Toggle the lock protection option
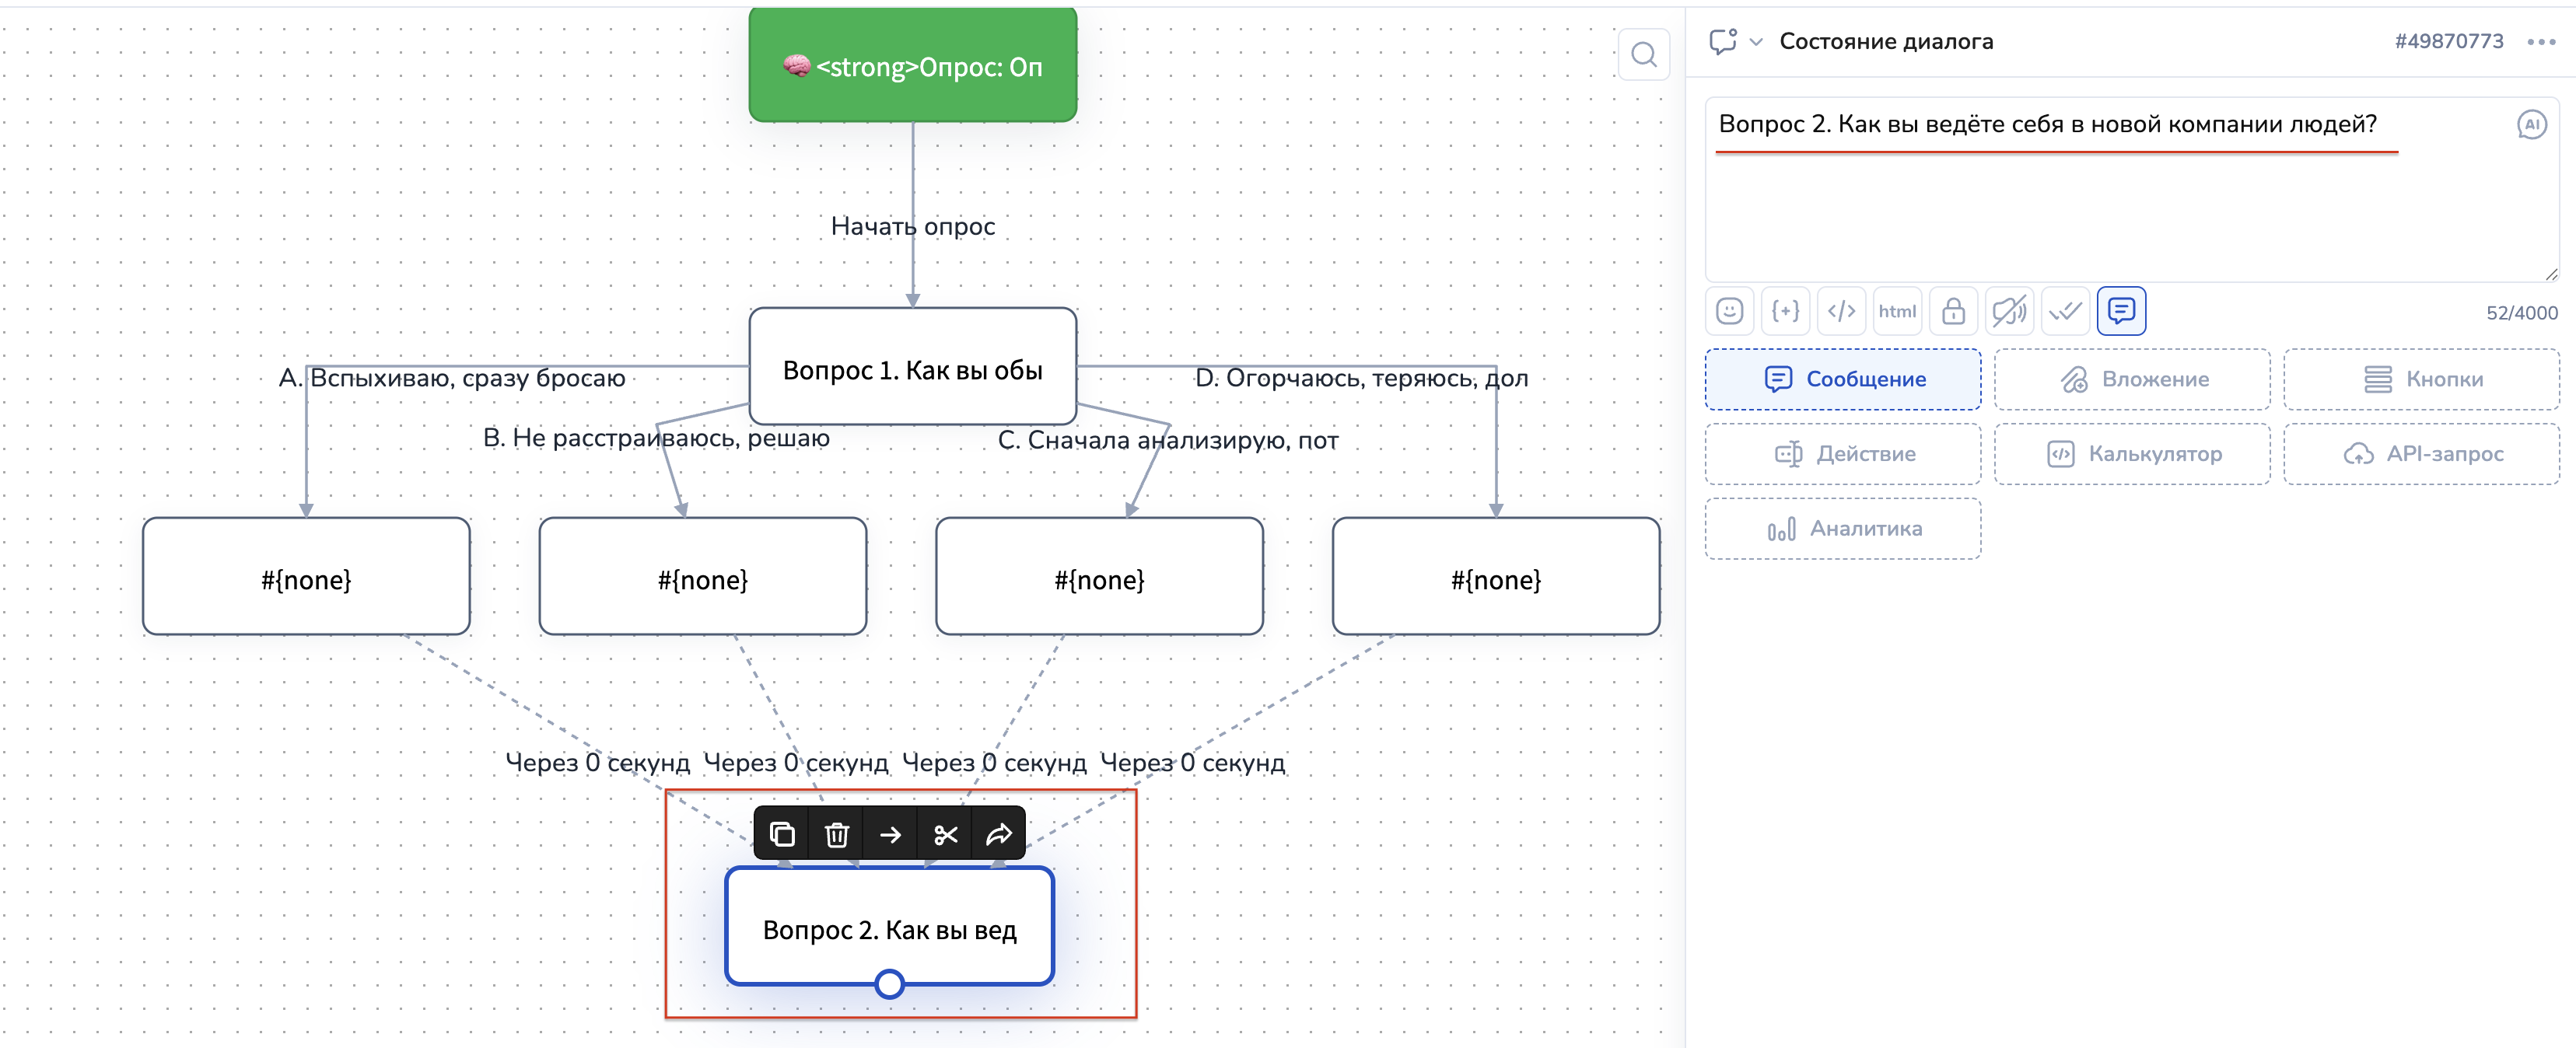Viewport: 2576px width, 1048px height. click(x=1953, y=311)
